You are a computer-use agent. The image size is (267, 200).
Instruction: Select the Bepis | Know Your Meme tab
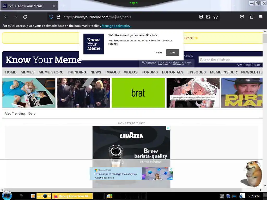click(x=29, y=6)
